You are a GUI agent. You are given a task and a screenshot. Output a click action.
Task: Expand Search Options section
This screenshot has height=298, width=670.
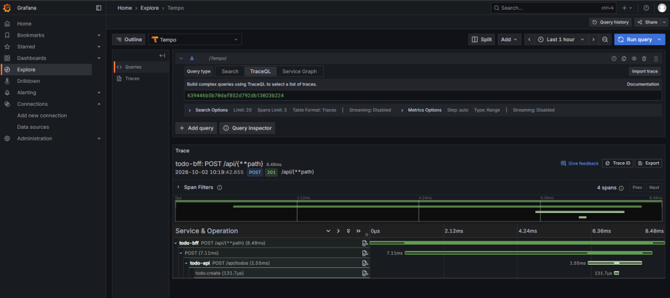pyautogui.click(x=207, y=110)
